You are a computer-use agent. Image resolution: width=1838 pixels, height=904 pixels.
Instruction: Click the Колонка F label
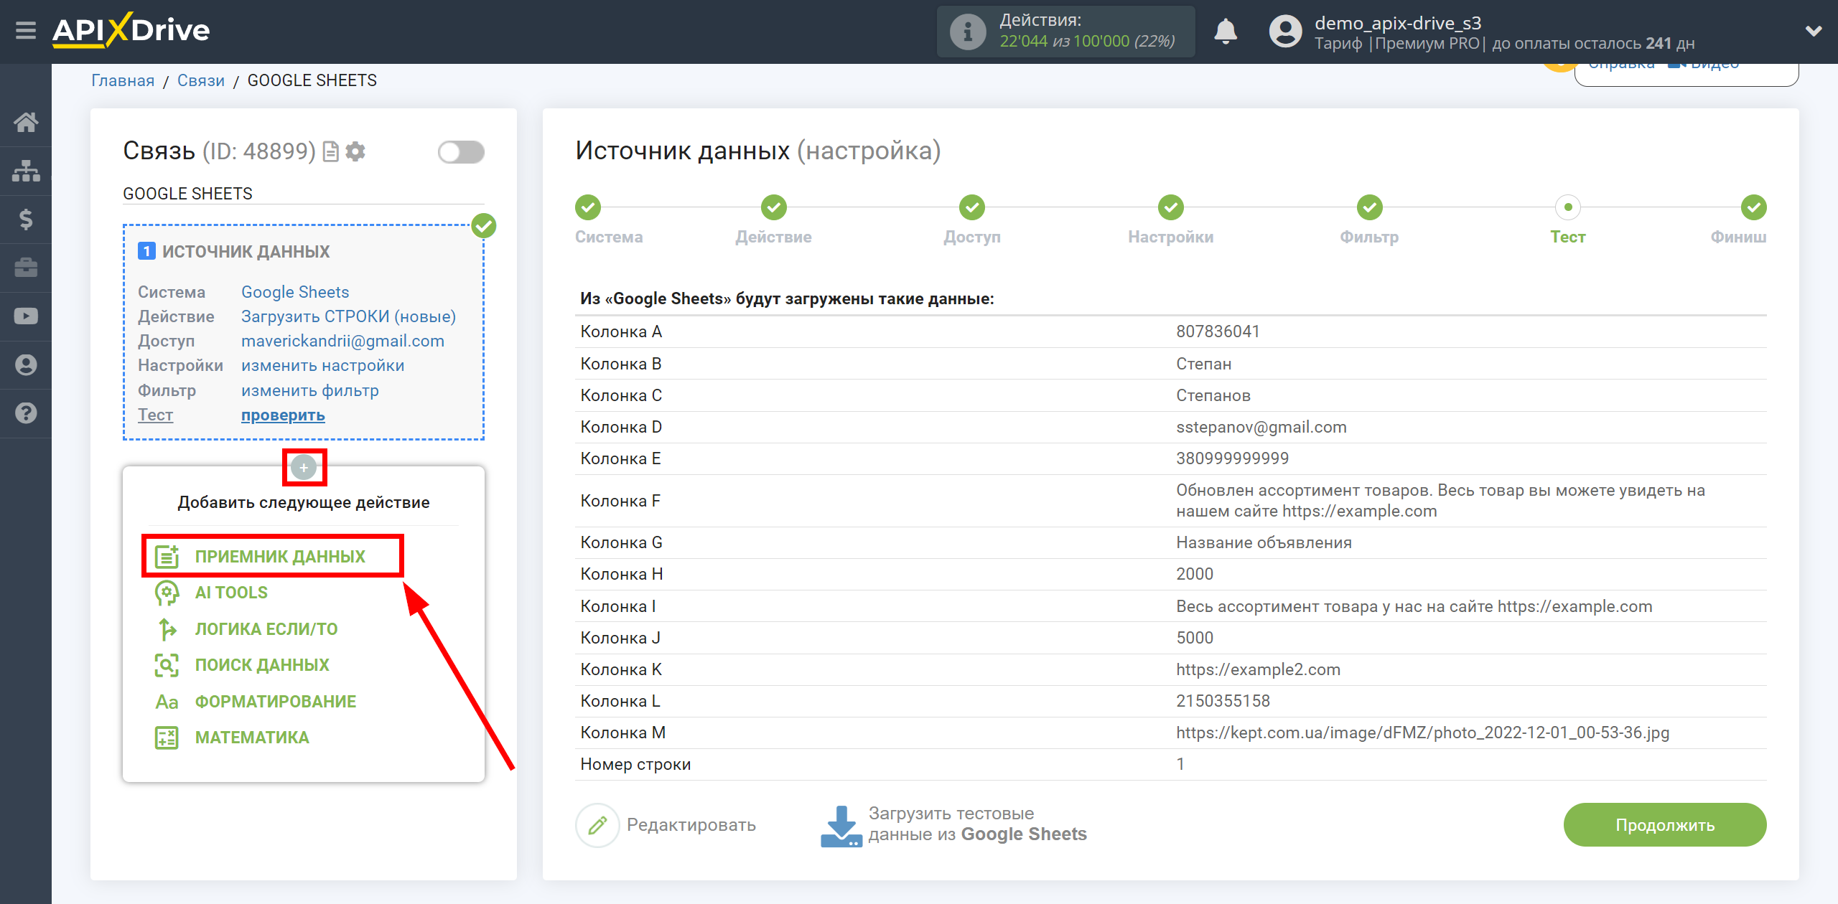[620, 501]
